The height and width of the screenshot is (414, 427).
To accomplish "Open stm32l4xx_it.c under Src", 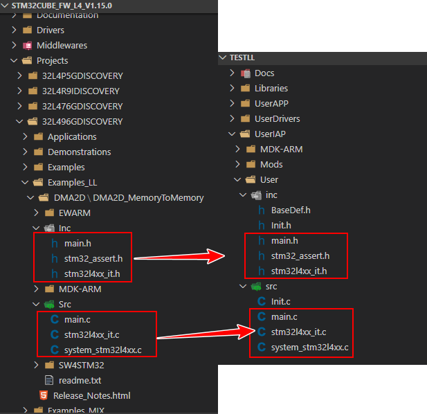I will click(x=92, y=335).
